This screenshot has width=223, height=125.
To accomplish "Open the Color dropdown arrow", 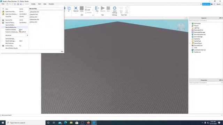I will pyautogui.click(x=82, y=13).
